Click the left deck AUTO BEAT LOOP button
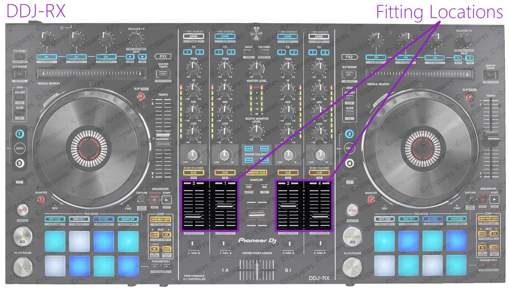Image resolution: width=509 pixels, height=292 pixels. pyautogui.click(x=160, y=219)
